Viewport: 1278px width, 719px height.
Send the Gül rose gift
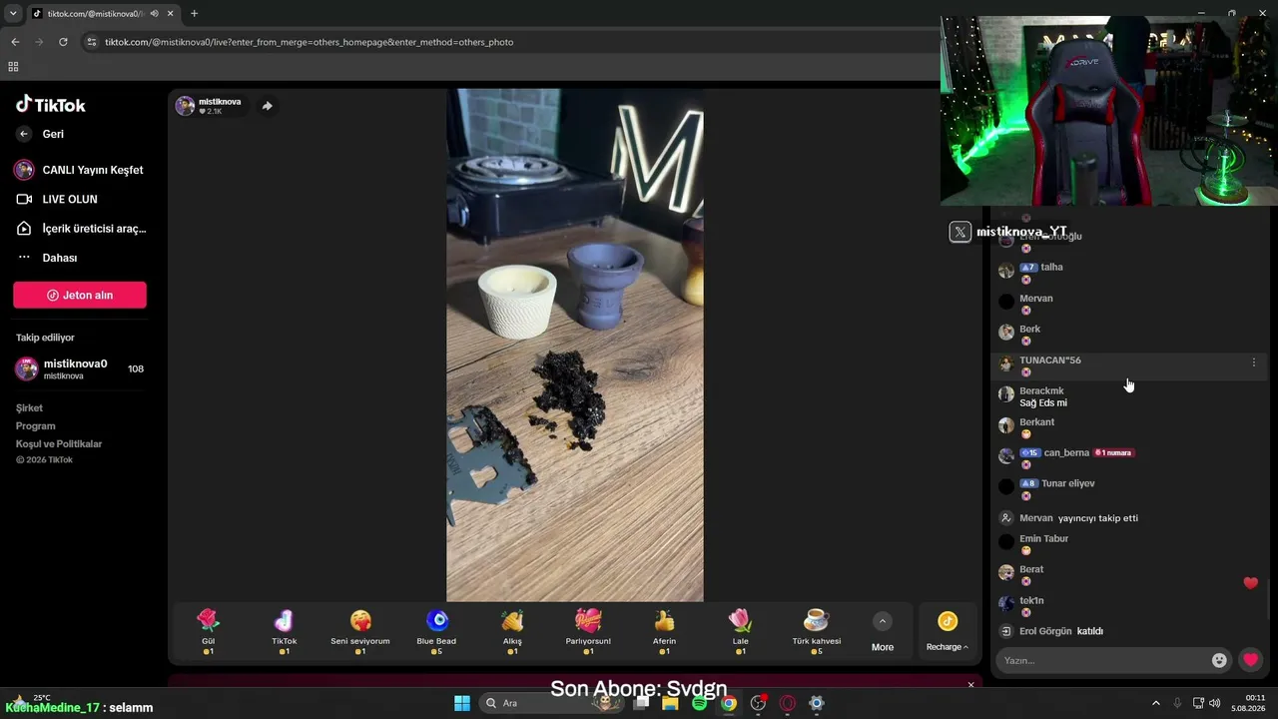[208, 631]
